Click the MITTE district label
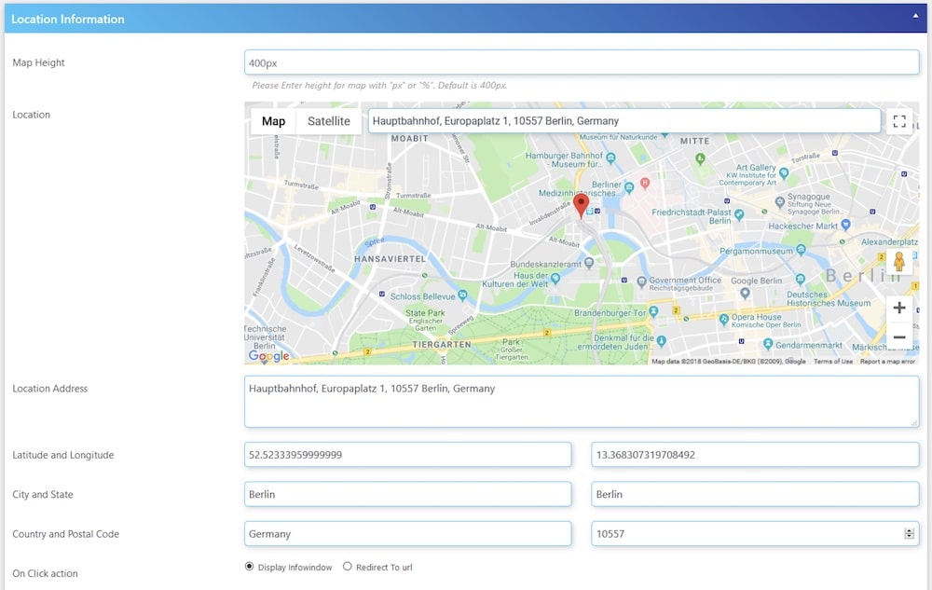 (695, 141)
